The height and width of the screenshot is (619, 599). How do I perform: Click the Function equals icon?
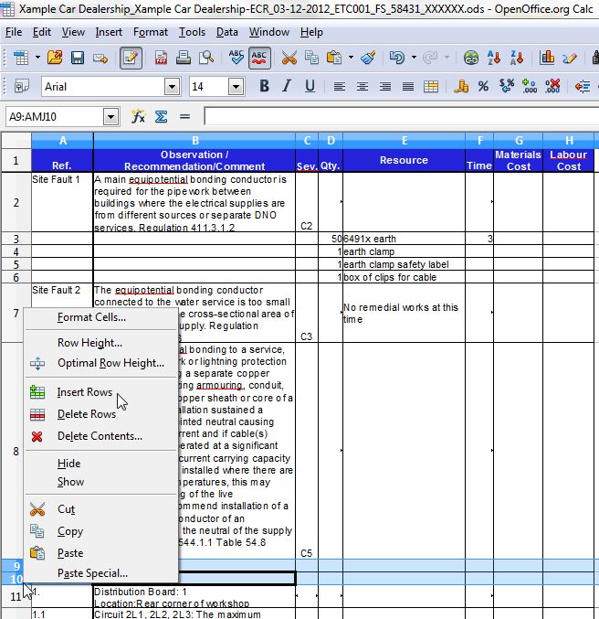click(184, 117)
